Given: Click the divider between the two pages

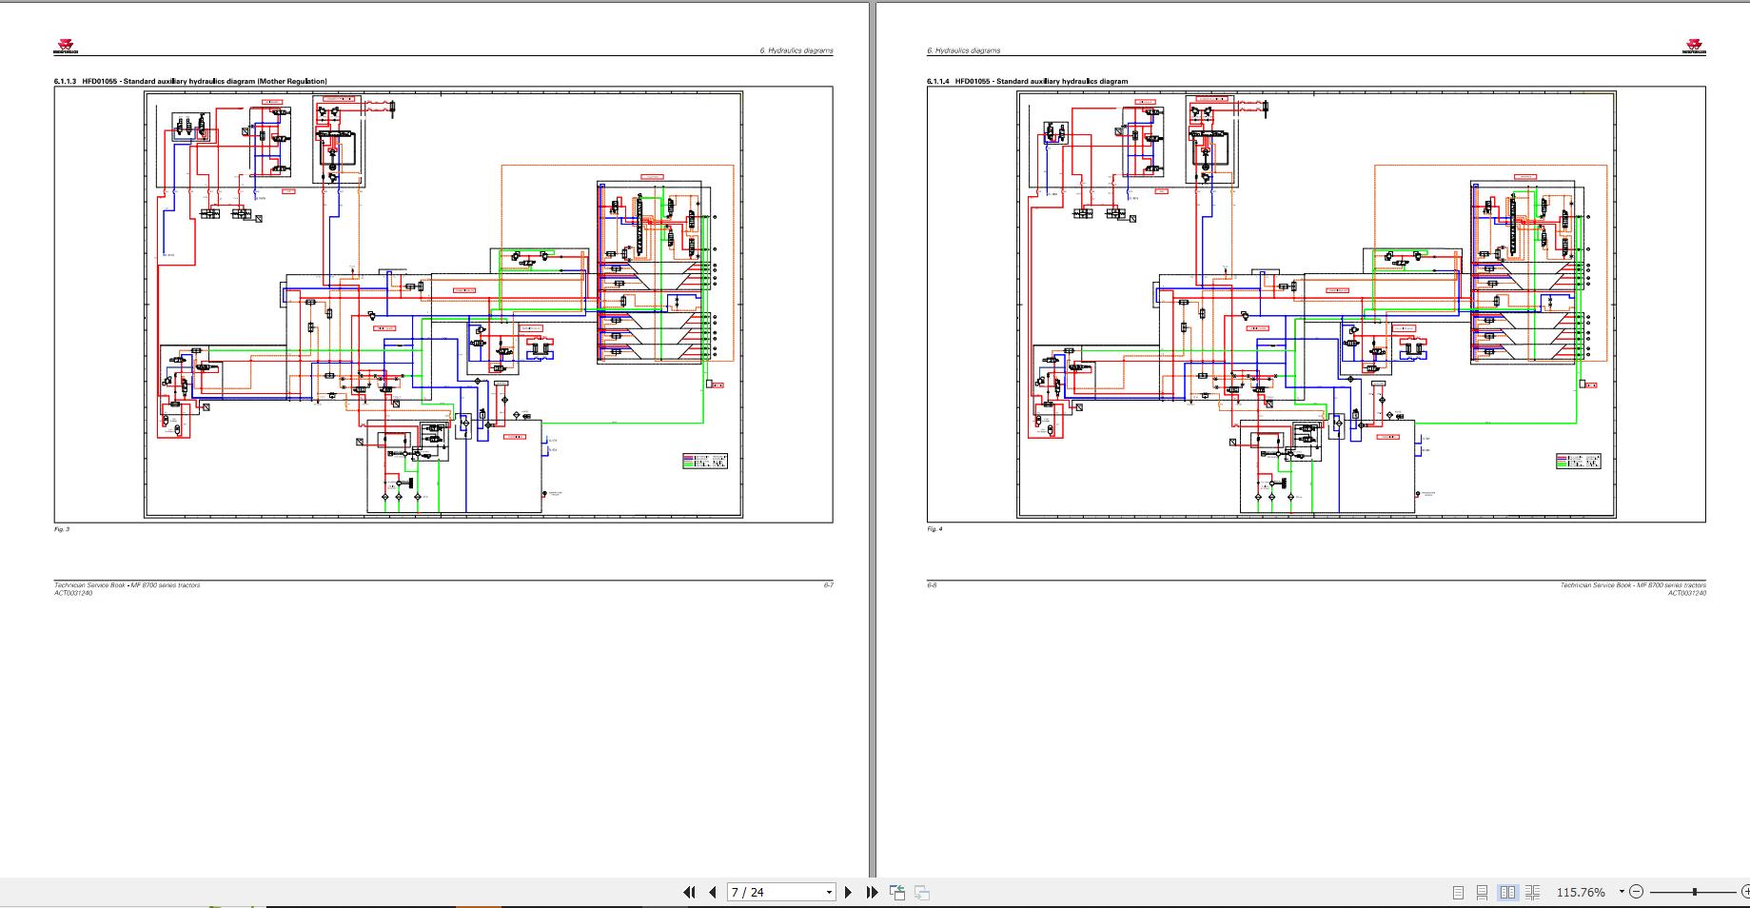Looking at the screenshot, I should [872, 438].
